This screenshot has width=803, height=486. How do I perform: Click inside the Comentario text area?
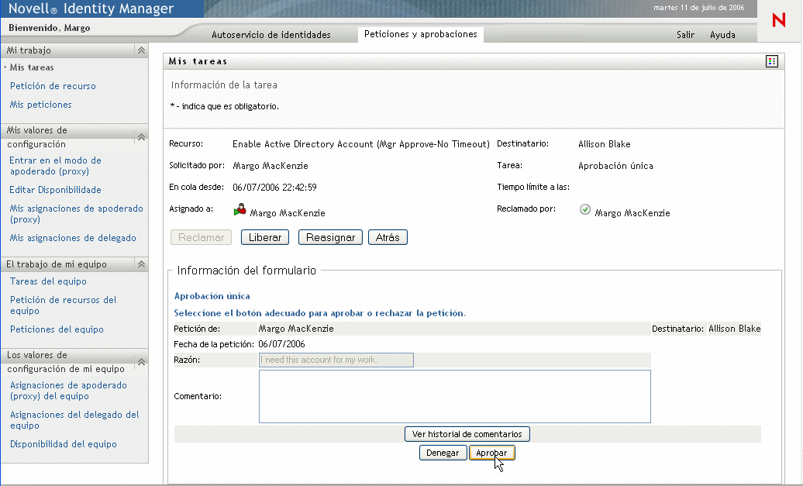[455, 396]
